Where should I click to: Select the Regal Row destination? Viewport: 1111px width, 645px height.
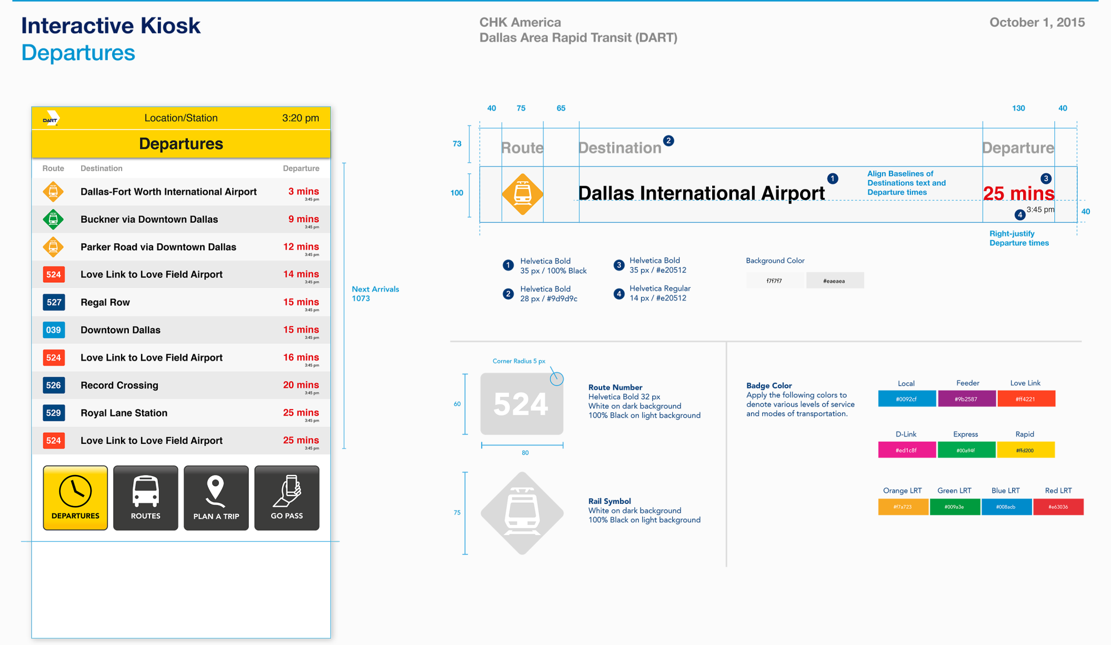(x=105, y=302)
